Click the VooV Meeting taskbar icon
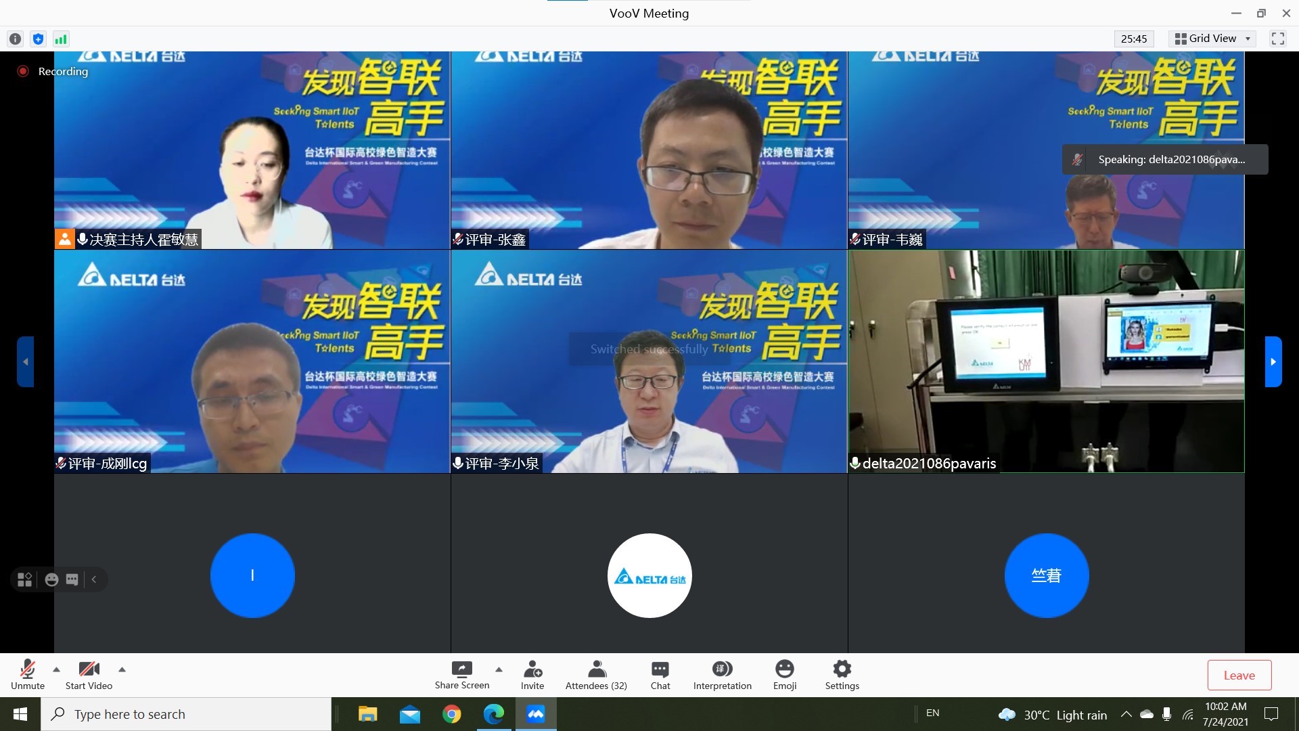The width and height of the screenshot is (1299, 731). (536, 714)
